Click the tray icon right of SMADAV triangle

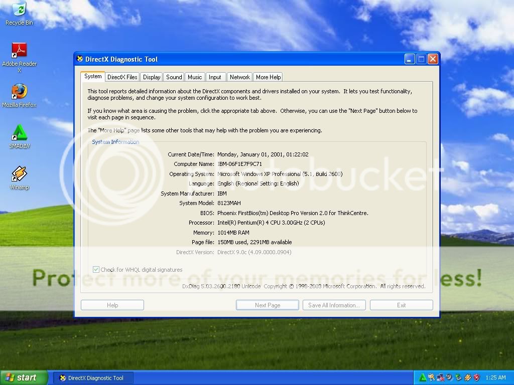(x=431, y=378)
